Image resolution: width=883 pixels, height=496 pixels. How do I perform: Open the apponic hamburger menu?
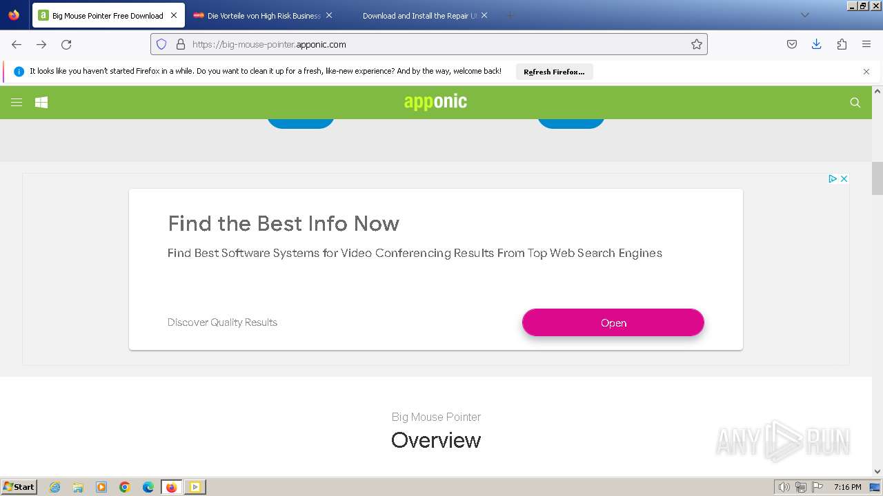17,102
